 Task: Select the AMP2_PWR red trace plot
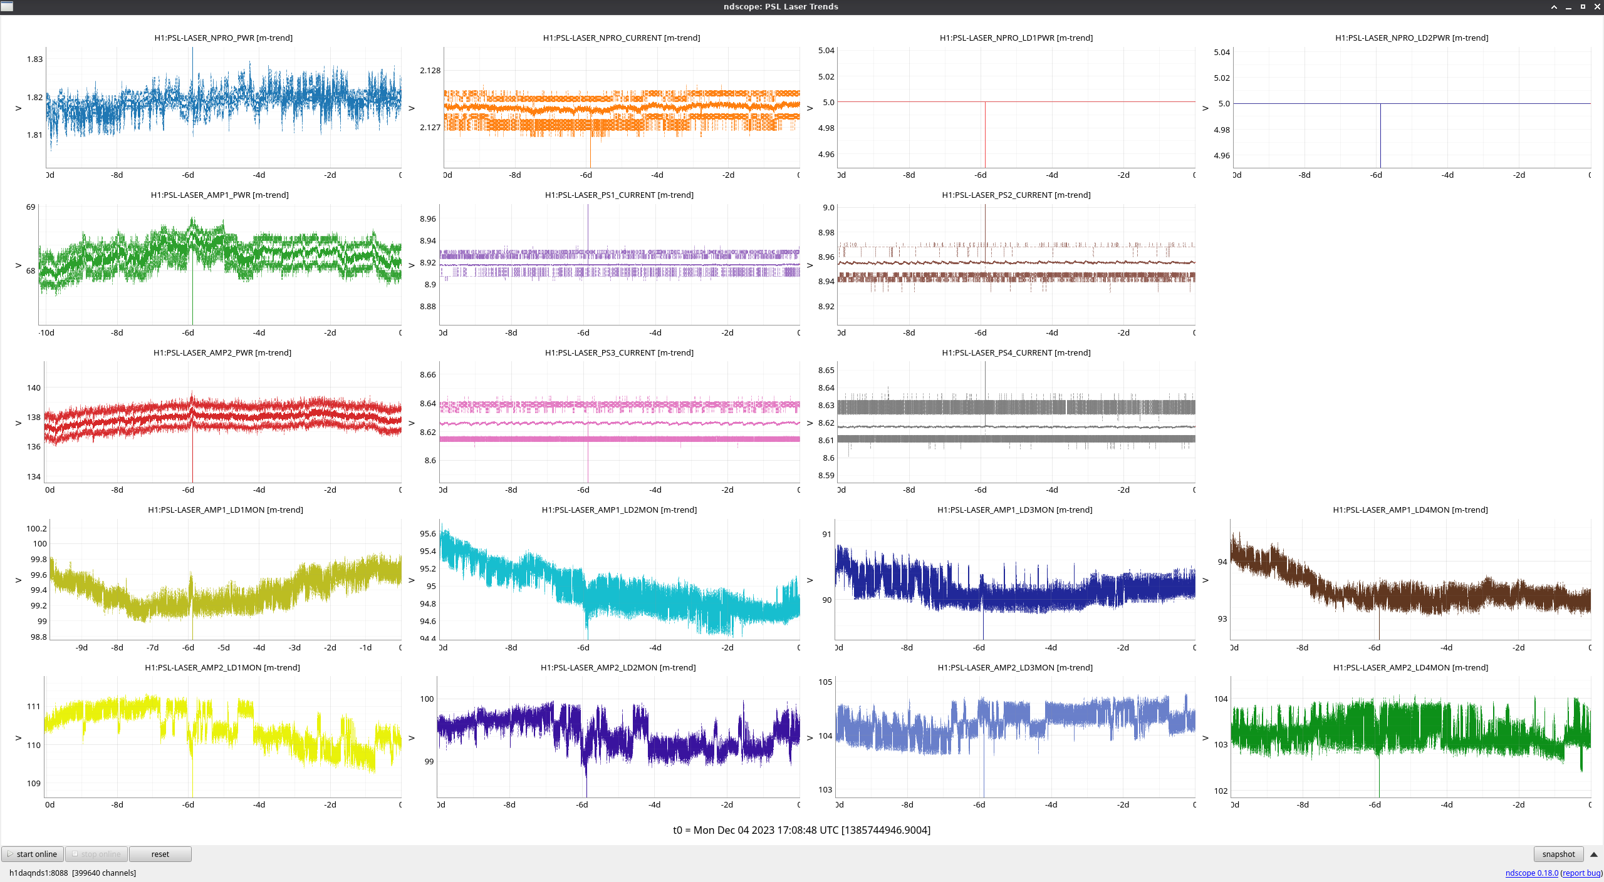point(222,421)
